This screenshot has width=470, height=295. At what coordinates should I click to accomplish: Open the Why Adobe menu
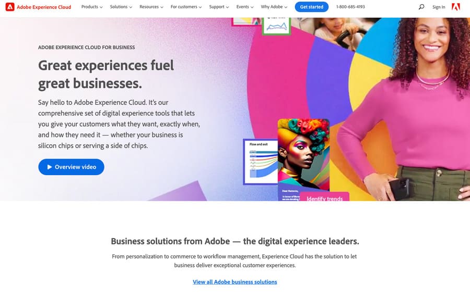[274, 7]
